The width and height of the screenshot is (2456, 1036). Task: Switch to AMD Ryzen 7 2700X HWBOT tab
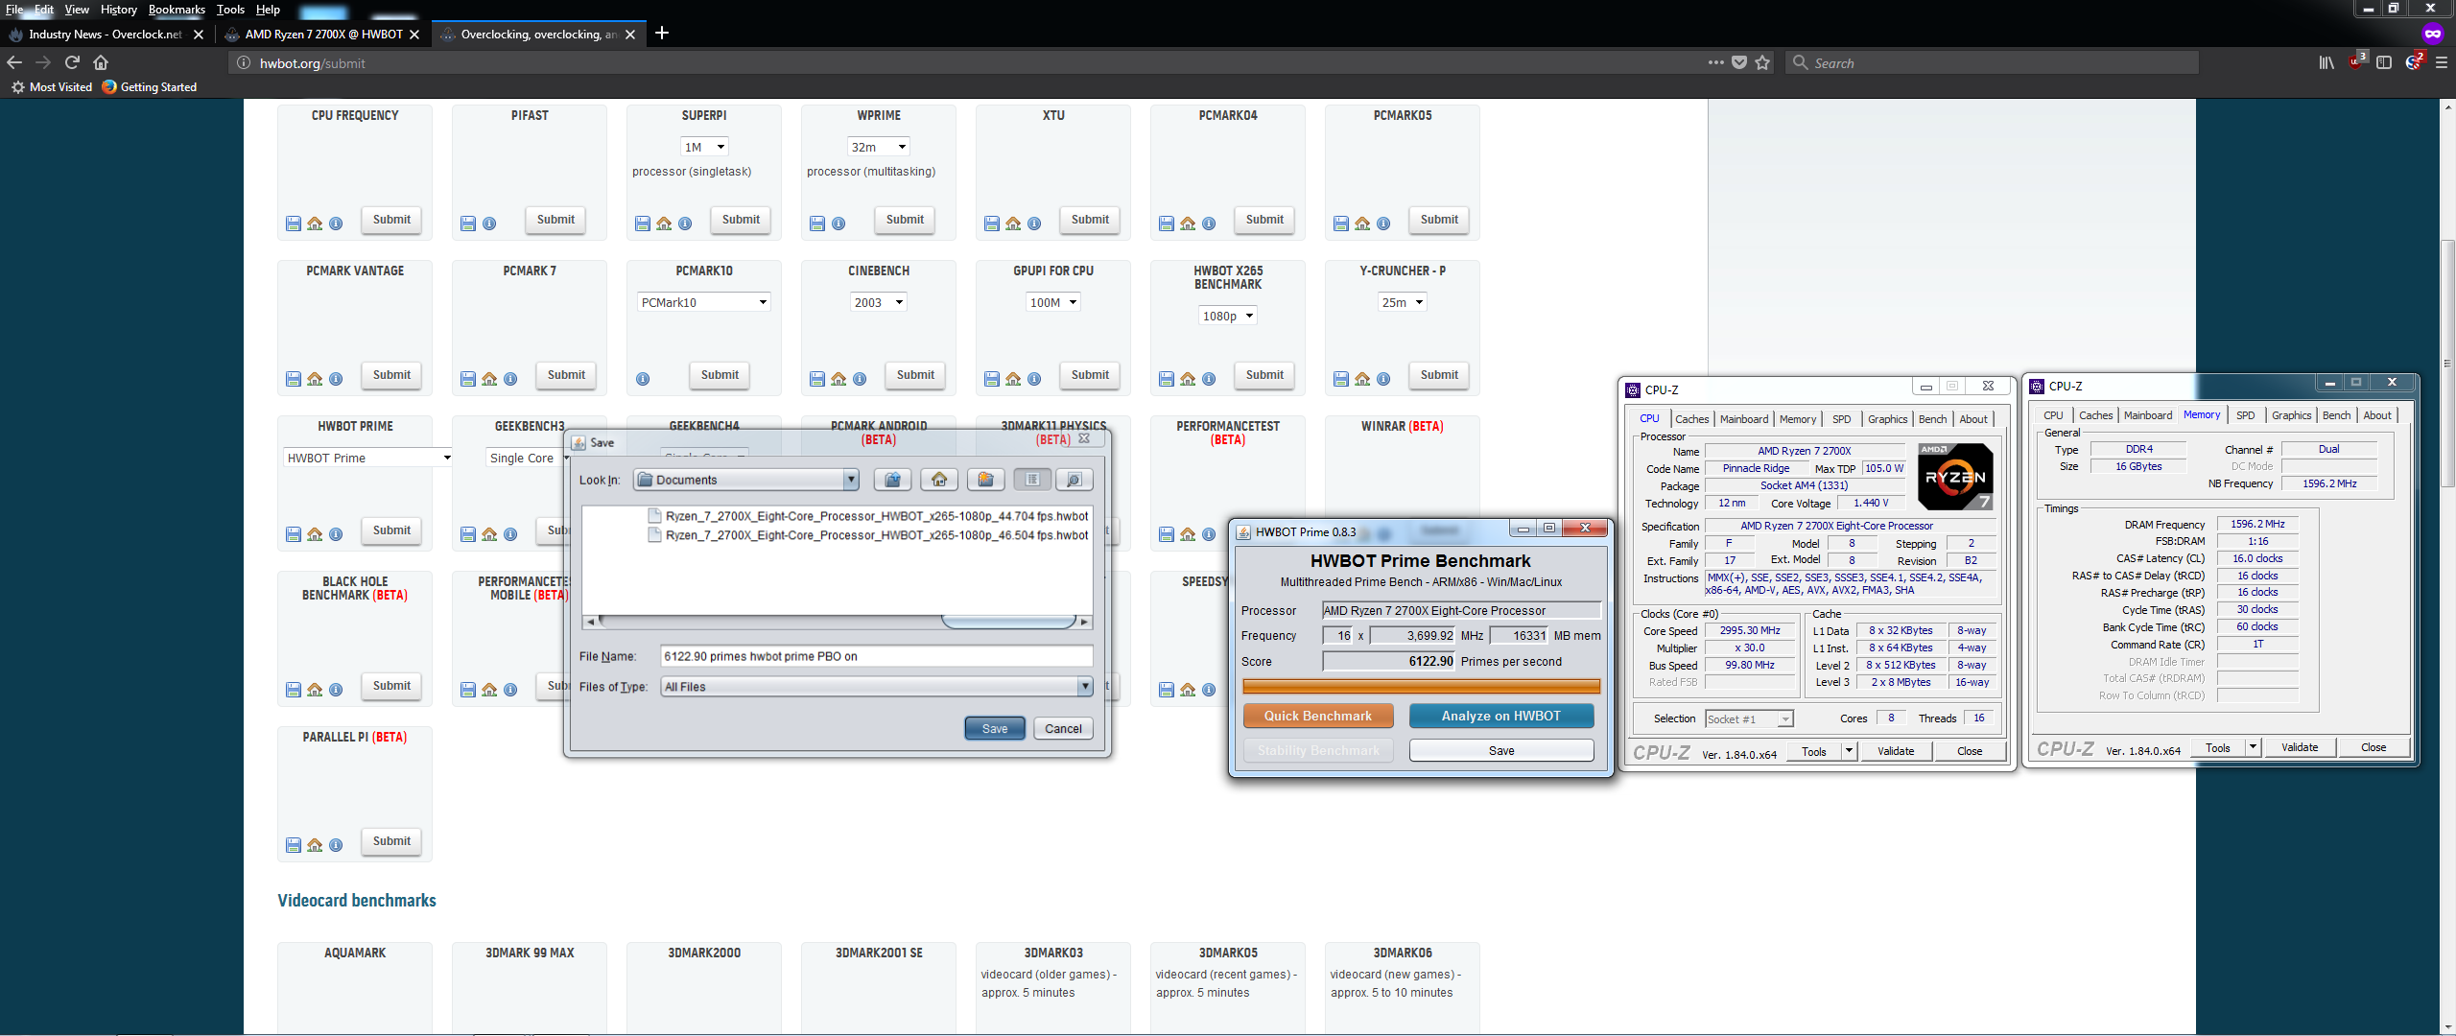click(x=323, y=34)
